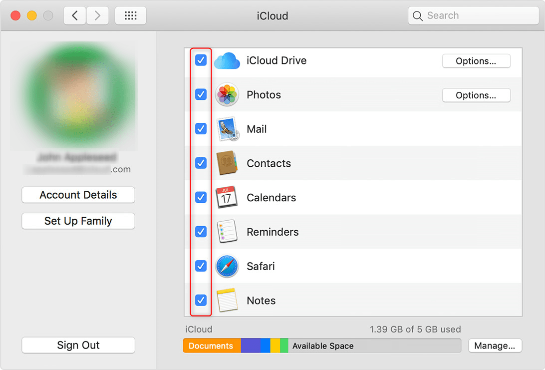Uncheck the Notes checkbox

pos(201,300)
